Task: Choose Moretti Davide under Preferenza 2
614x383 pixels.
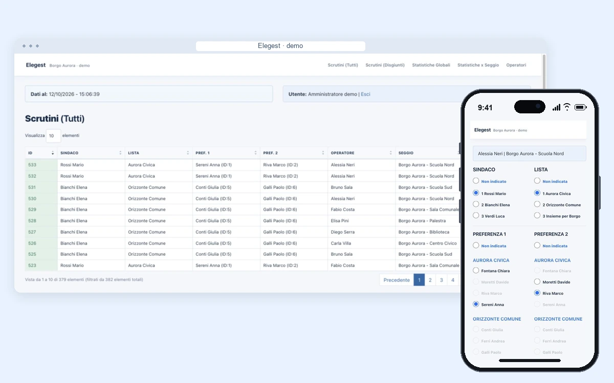Action: pyautogui.click(x=537, y=282)
